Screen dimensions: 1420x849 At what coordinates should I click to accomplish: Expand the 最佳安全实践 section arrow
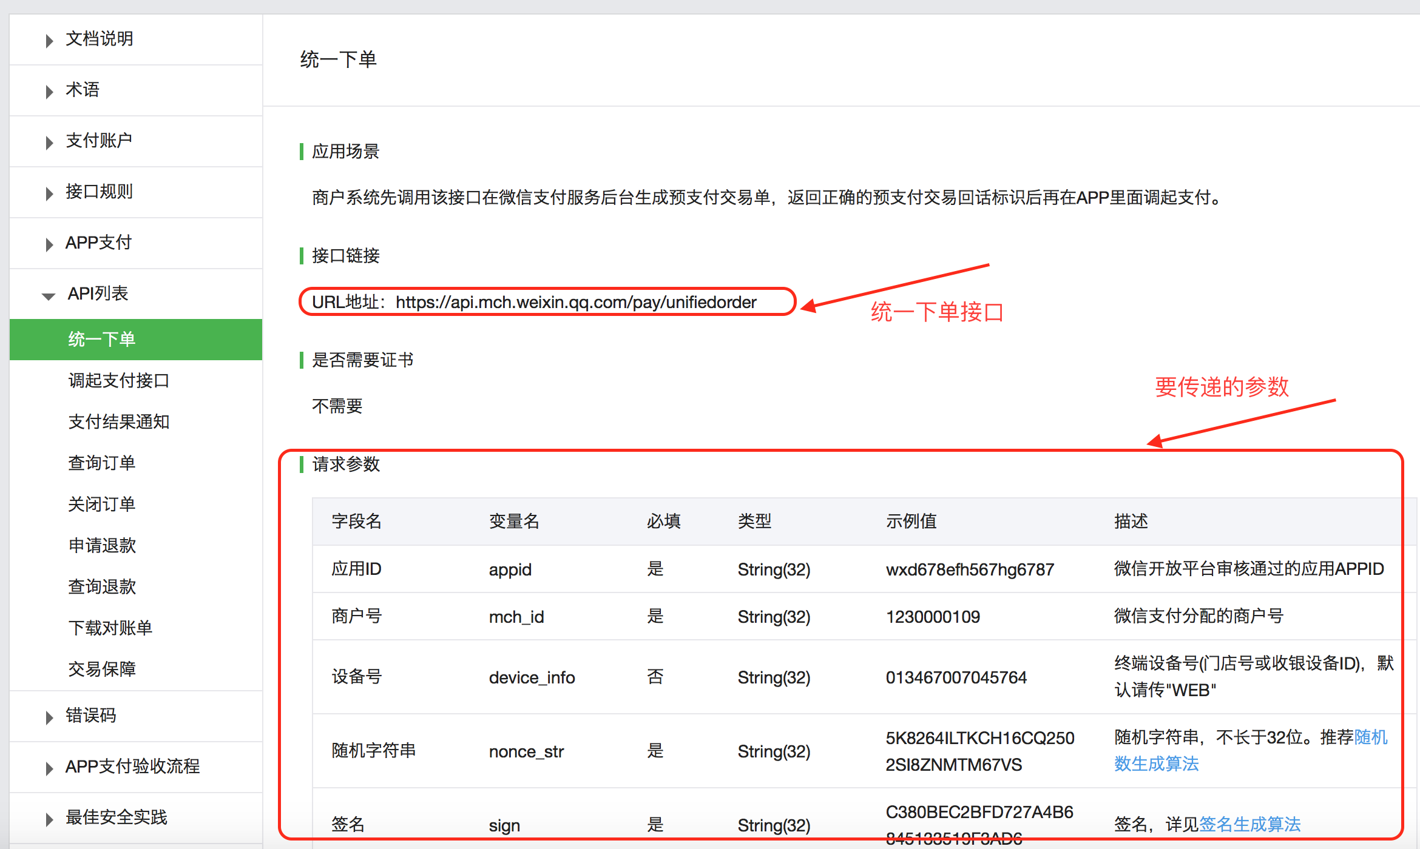49,819
